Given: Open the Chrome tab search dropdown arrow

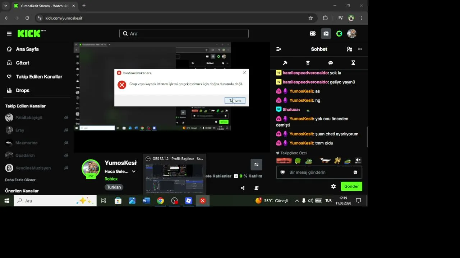Looking at the screenshot, I should pyautogui.click(x=6, y=6).
